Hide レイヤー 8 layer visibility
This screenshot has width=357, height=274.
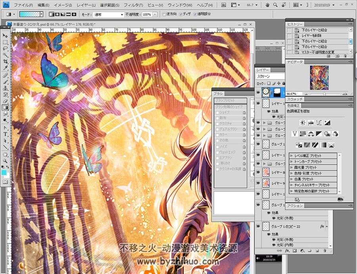(258, 172)
